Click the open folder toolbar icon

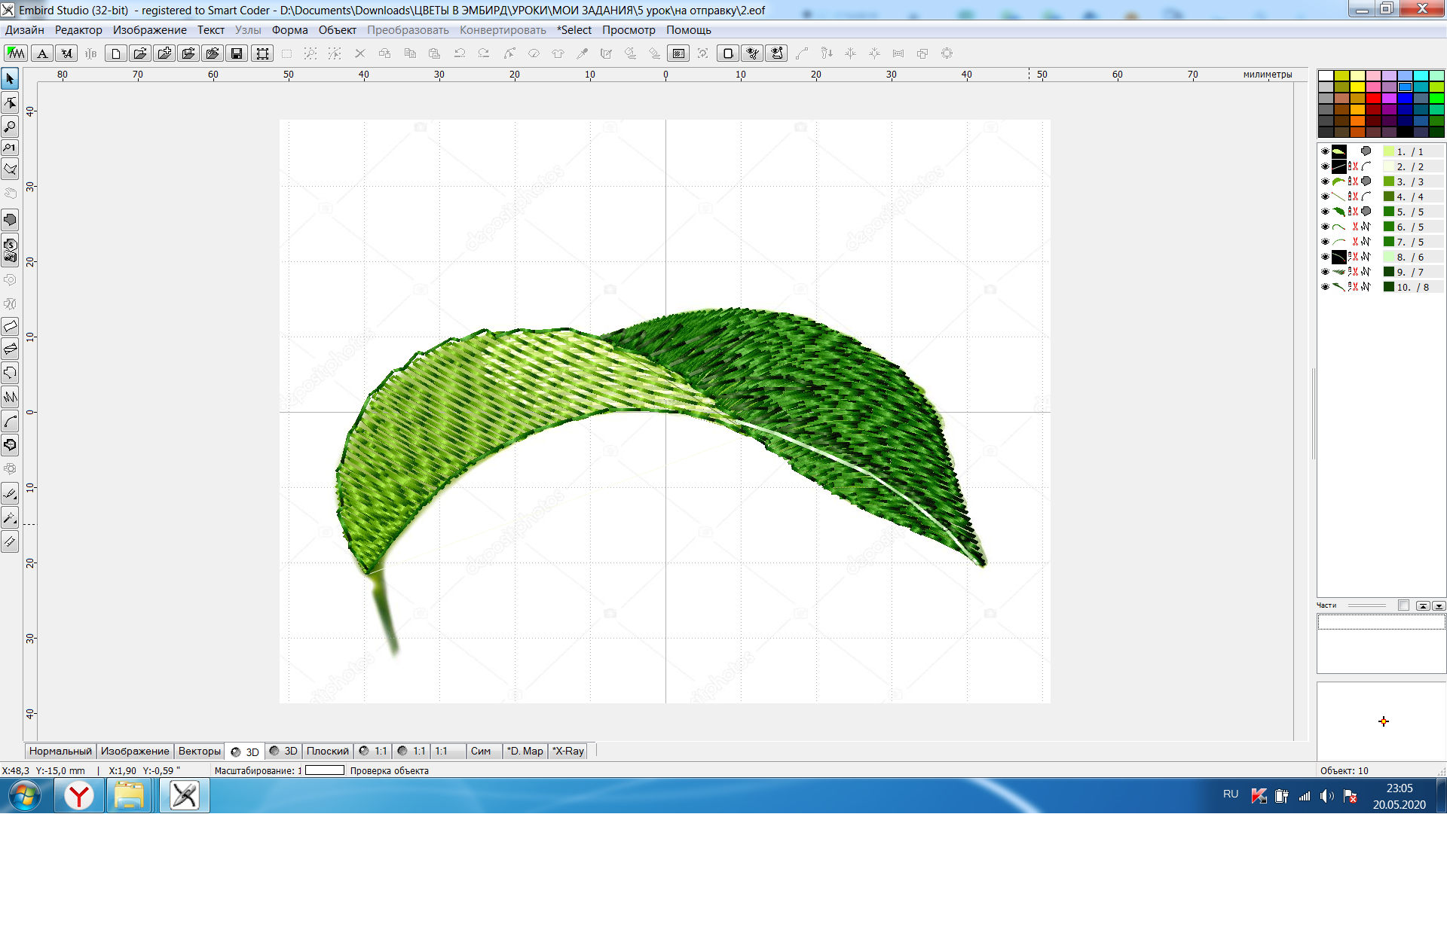[140, 53]
